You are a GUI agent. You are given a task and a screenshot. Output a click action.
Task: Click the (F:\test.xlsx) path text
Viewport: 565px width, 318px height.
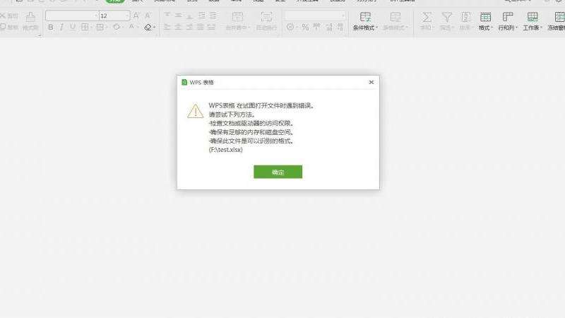tap(225, 150)
